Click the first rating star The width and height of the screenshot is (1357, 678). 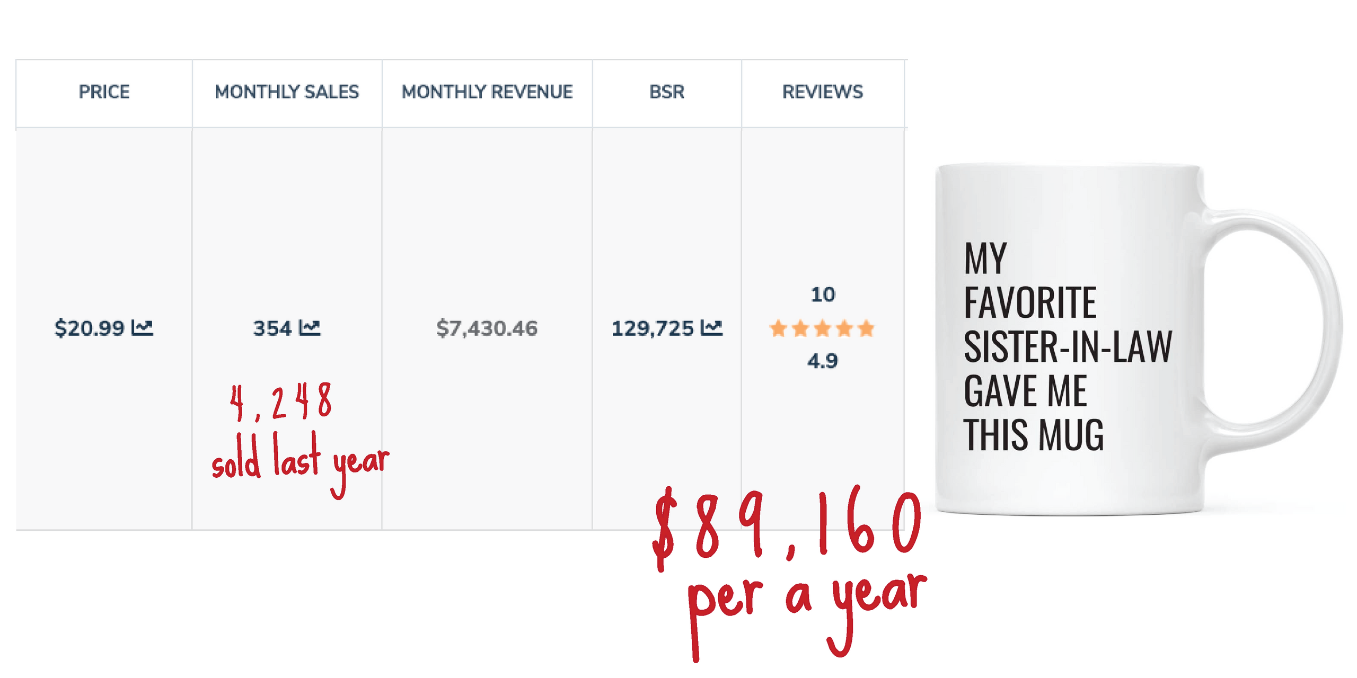(778, 328)
